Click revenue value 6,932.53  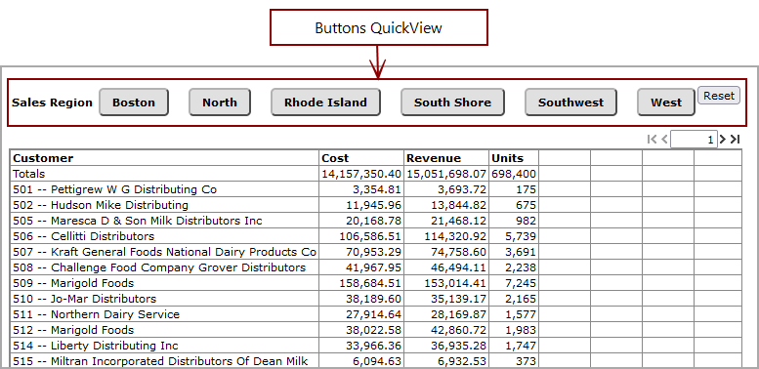pos(446,361)
